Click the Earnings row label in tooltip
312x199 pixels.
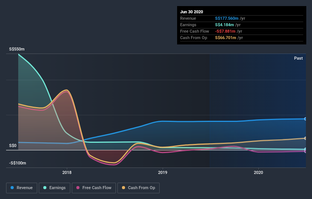188,25
